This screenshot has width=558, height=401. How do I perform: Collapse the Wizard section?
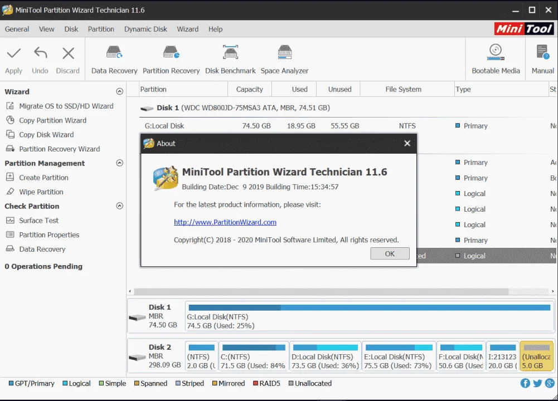[x=119, y=91]
